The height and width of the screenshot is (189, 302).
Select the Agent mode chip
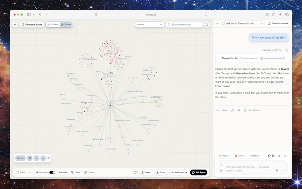point(224,156)
